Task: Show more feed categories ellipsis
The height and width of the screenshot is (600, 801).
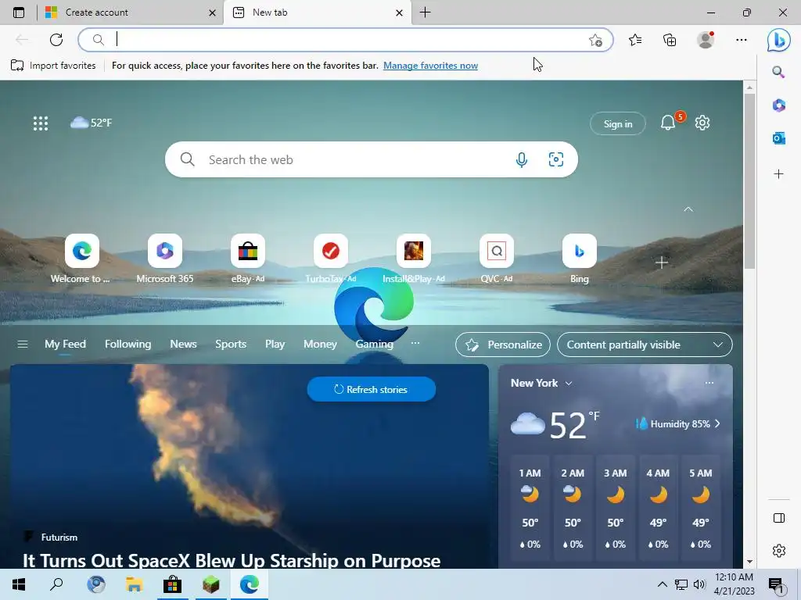Action: tap(415, 344)
